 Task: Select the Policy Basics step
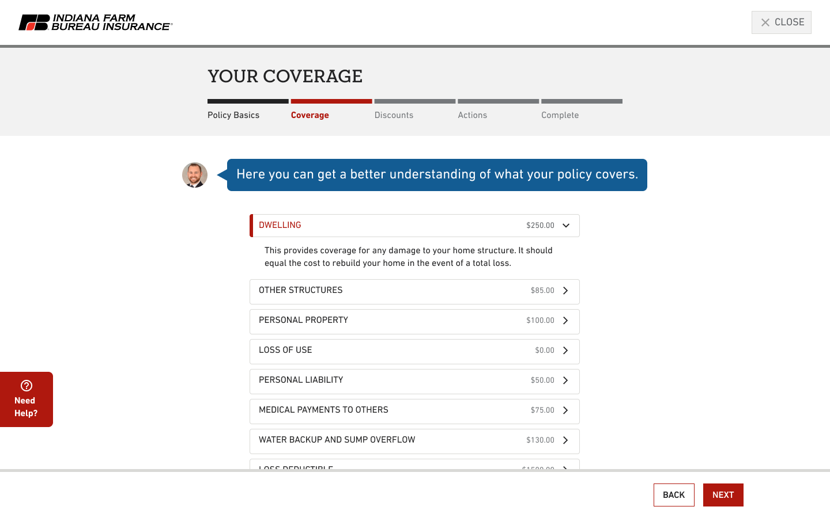pos(233,115)
